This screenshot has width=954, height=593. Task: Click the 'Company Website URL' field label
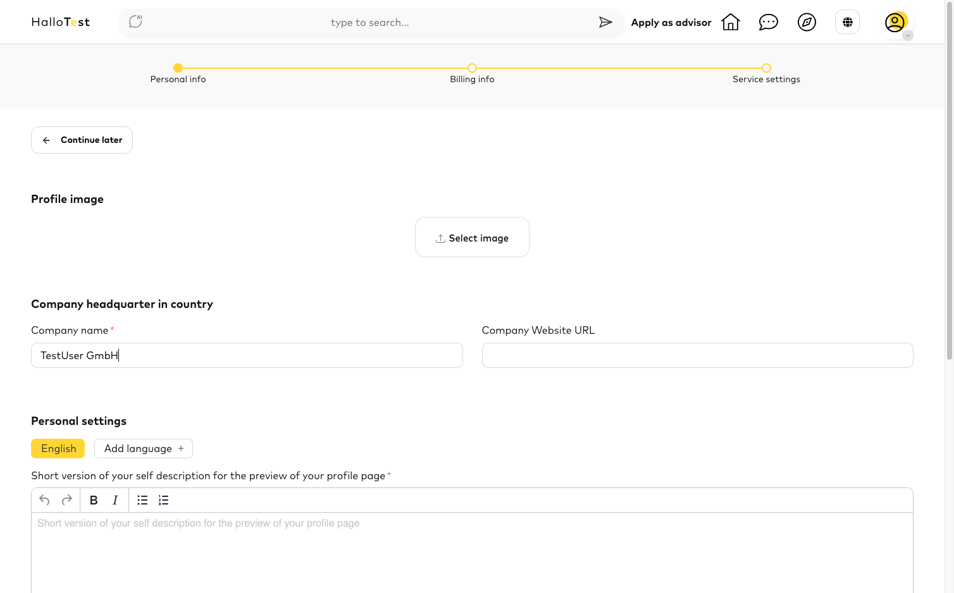(x=538, y=330)
